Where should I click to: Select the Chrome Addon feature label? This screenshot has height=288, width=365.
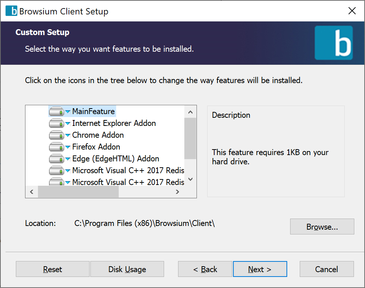point(98,135)
